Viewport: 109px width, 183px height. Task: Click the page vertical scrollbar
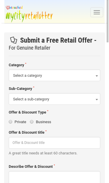[x=108, y=21]
